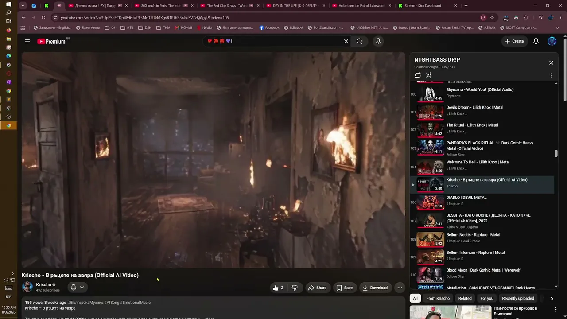
Task: Open notification settings dropdown for Krischo
Action: pos(77,288)
